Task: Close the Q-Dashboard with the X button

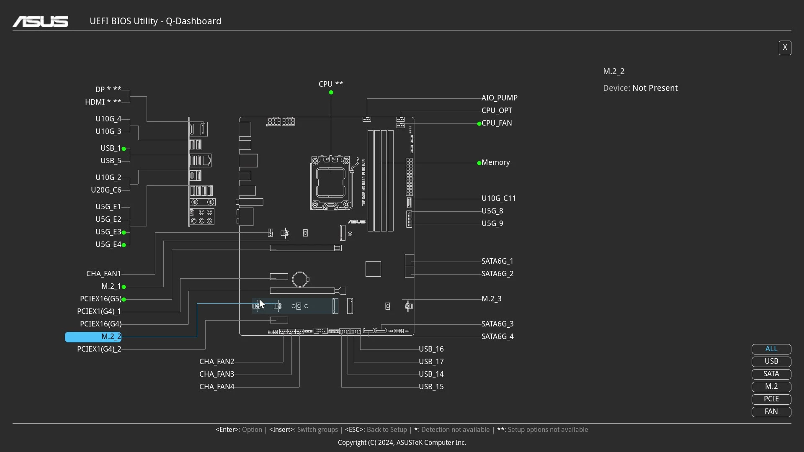Action: pos(785,48)
